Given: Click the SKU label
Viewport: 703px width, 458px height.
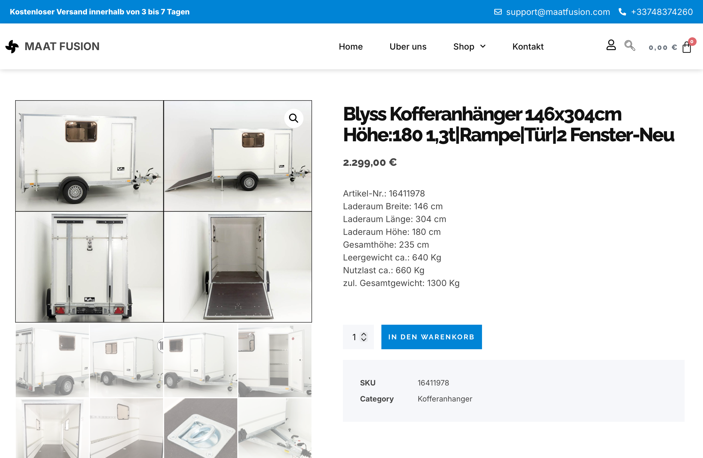Looking at the screenshot, I should coord(368,383).
